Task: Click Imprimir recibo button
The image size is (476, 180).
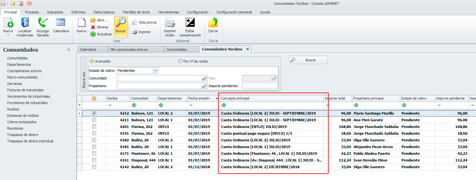Action: (x=170, y=28)
